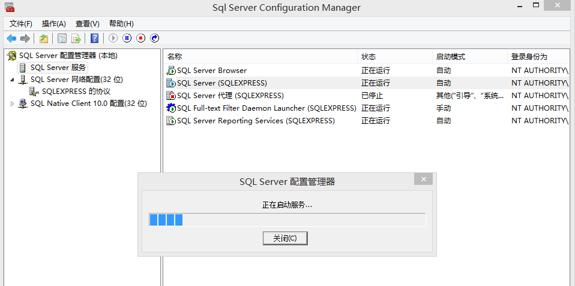Sort by the 启动模式 column header

[470, 57]
